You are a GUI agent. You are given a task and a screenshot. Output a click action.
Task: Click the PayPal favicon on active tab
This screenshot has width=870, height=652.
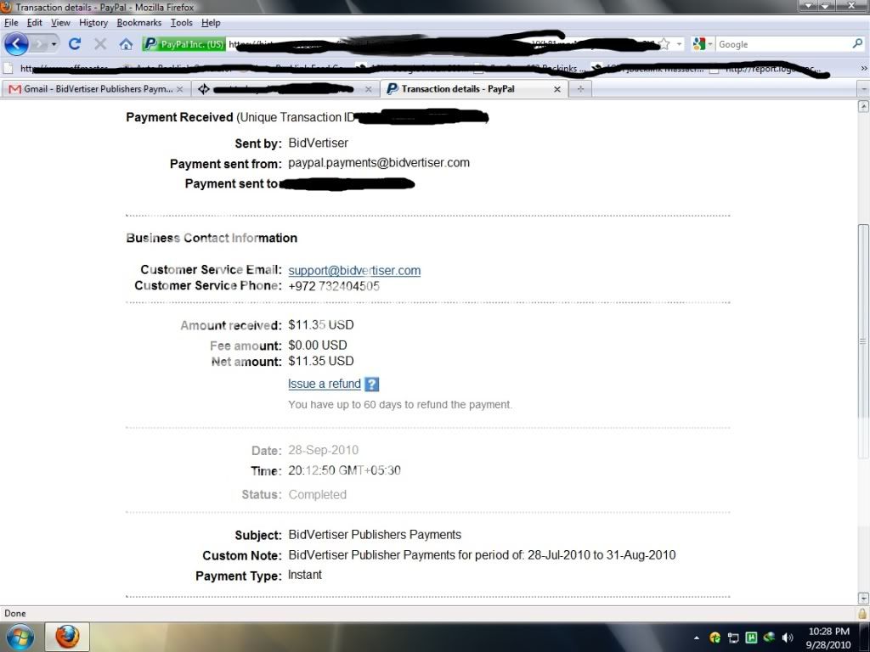click(x=393, y=88)
